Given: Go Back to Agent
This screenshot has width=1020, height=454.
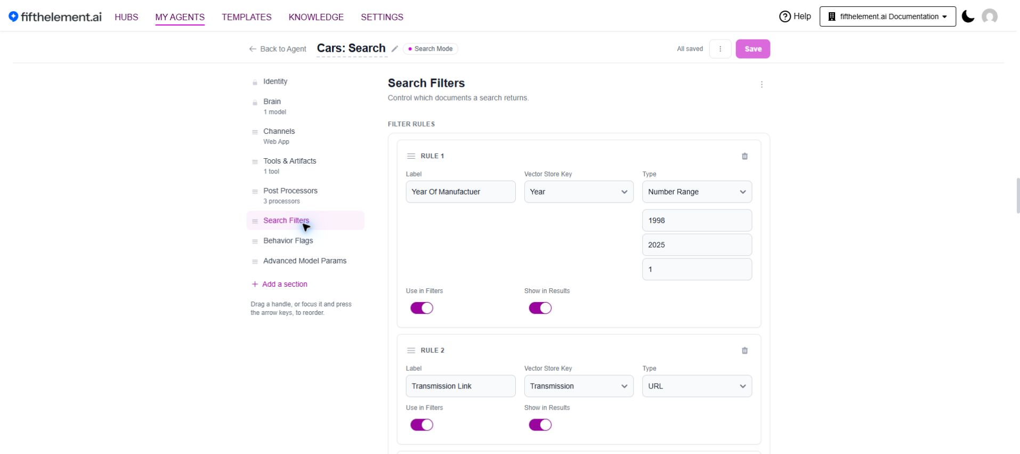Looking at the screenshot, I should tap(278, 49).
